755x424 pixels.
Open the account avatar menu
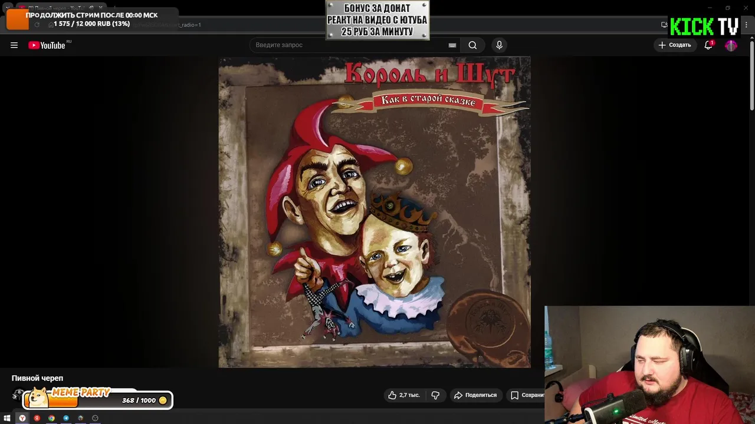(x=731, y=45)
